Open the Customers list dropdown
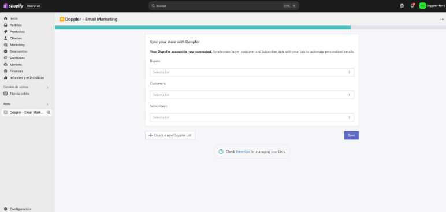The height and width of the screenshot is (212, 446). click(252, 95)
